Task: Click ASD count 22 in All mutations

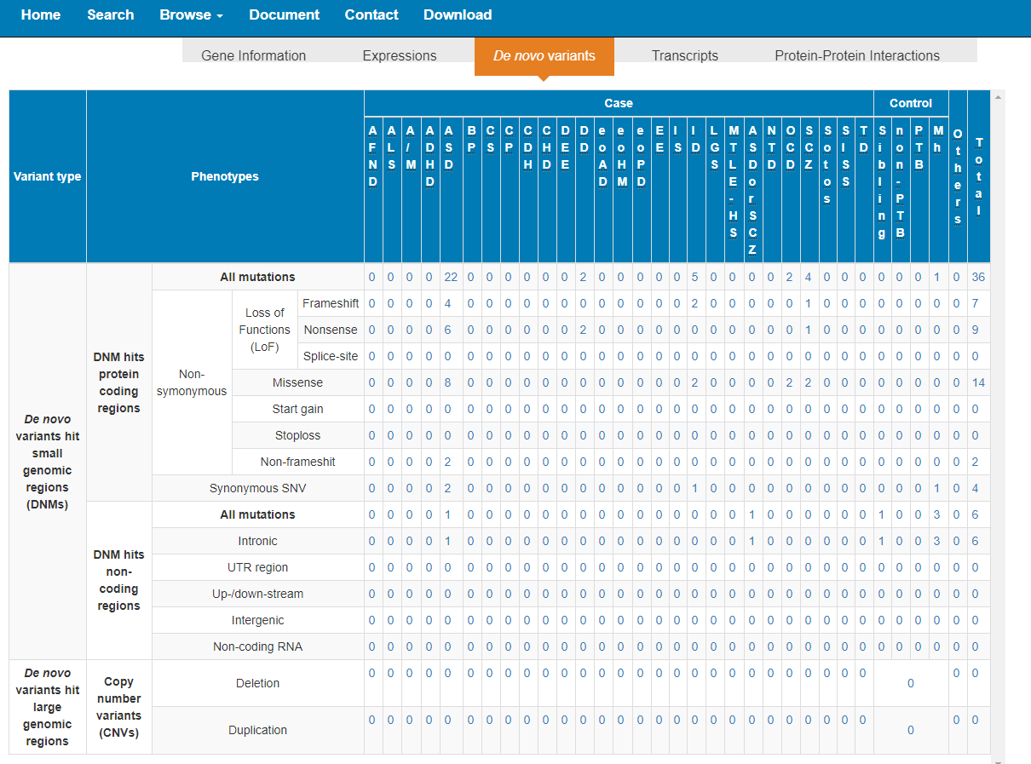Action: (x=452, y=277)
